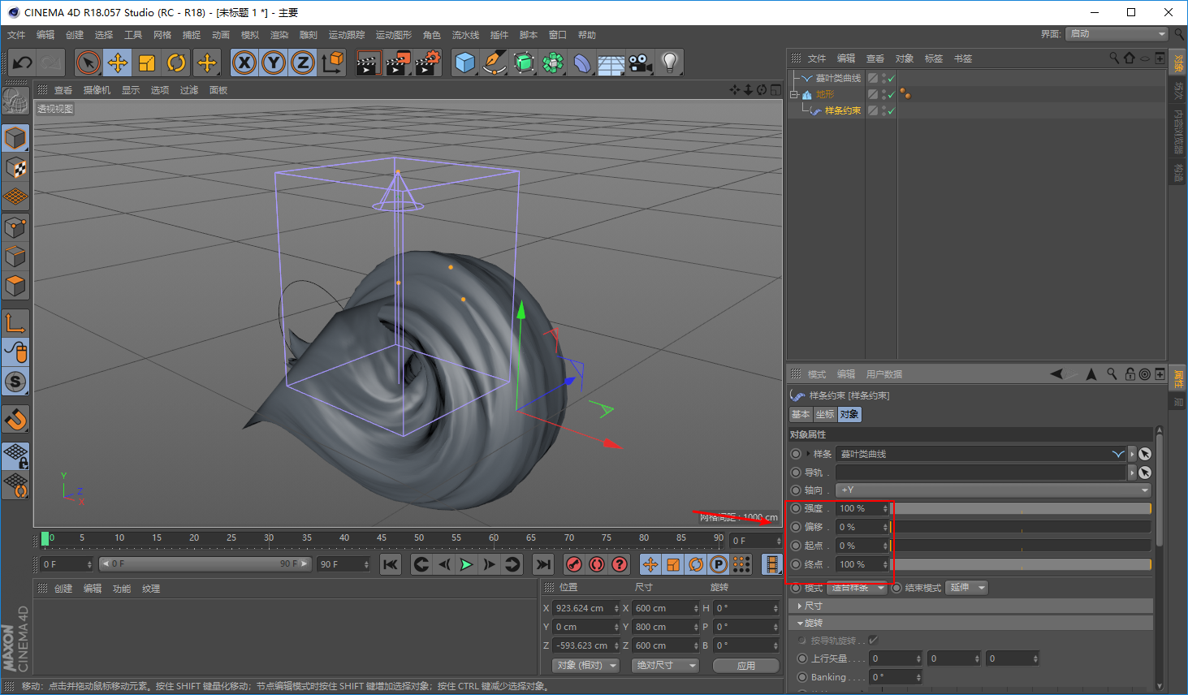Select the spline Pen tool
This screenshot has height=695, width=1188.
coord(494,63)
